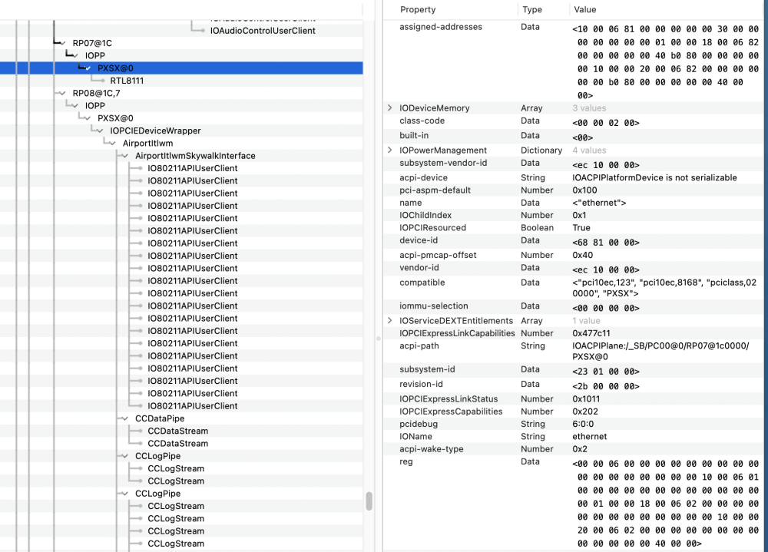
Task: Select the IOPCIEDeviceWrapper entry
Action: click(x=155, y=131)
